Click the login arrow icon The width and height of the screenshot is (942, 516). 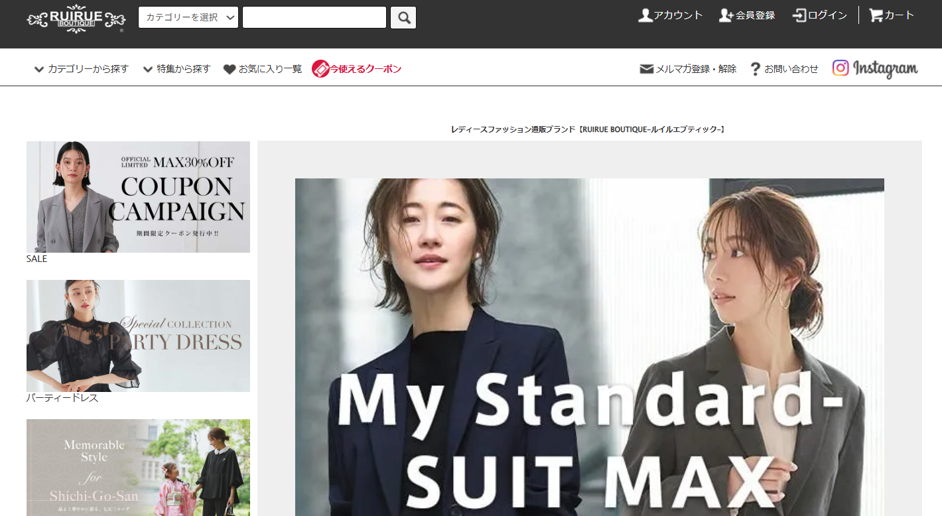click(799, 15)
